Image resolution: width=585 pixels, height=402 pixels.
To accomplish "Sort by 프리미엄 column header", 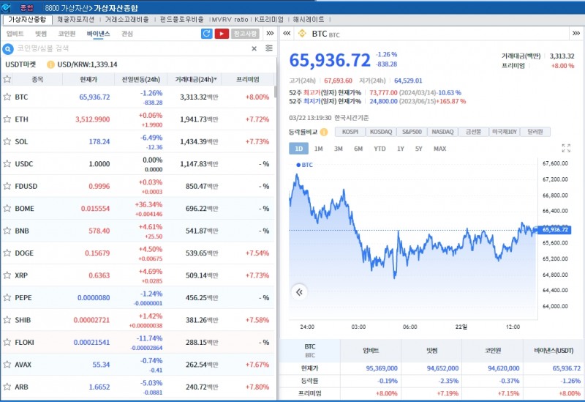I will [248, 79].
